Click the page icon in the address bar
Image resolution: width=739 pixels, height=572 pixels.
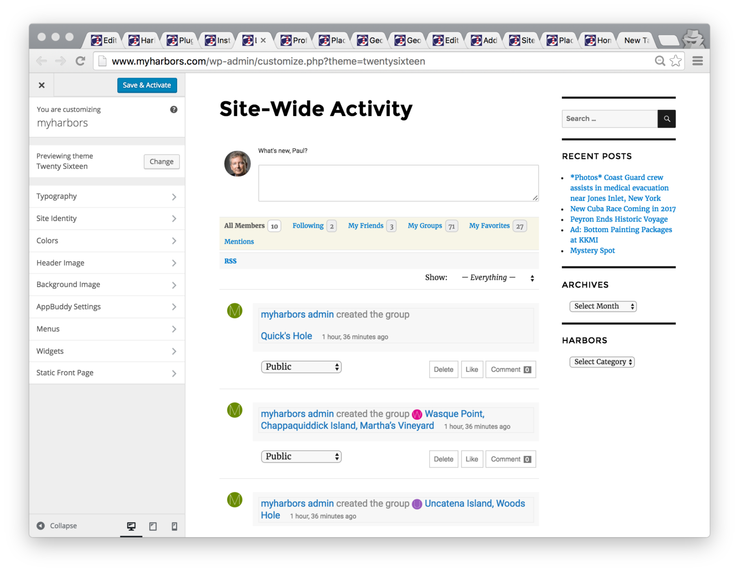coord(102,61)
